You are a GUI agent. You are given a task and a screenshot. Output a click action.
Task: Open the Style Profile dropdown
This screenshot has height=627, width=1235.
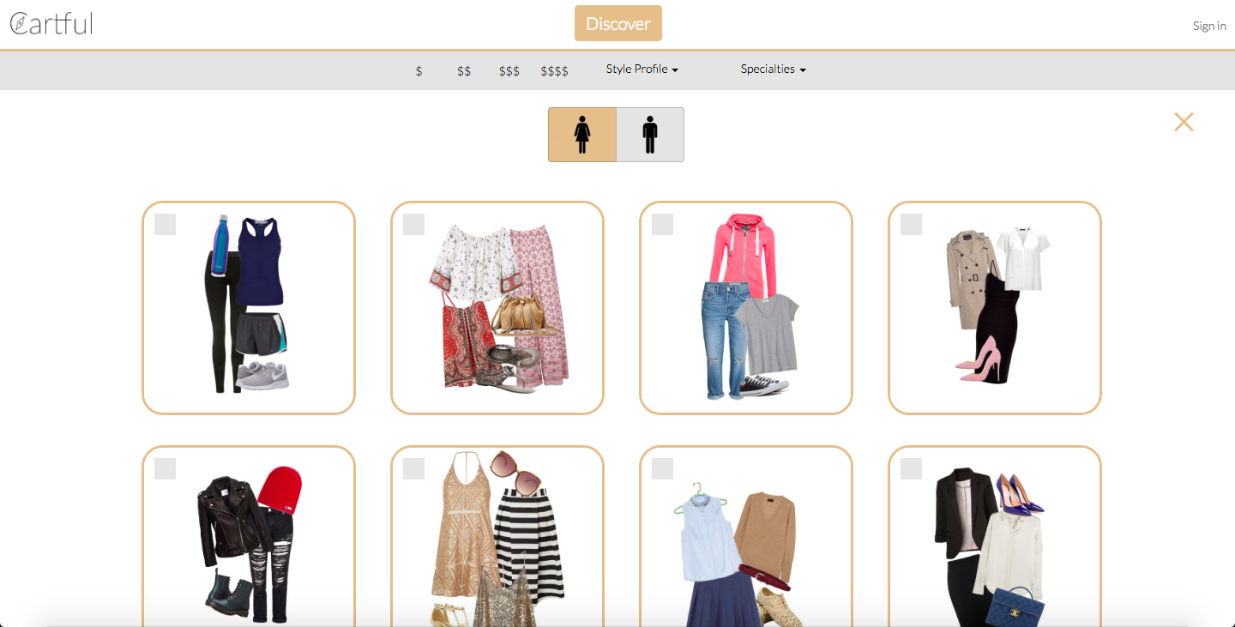click(x=641, y=69)
